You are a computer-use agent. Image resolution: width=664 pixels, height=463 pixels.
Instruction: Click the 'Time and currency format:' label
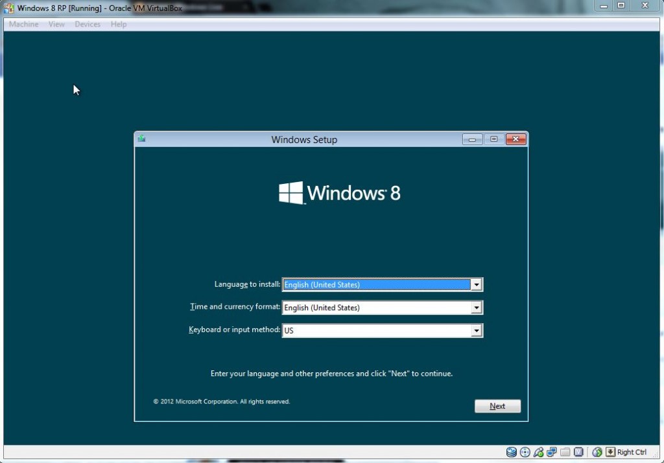235,306
